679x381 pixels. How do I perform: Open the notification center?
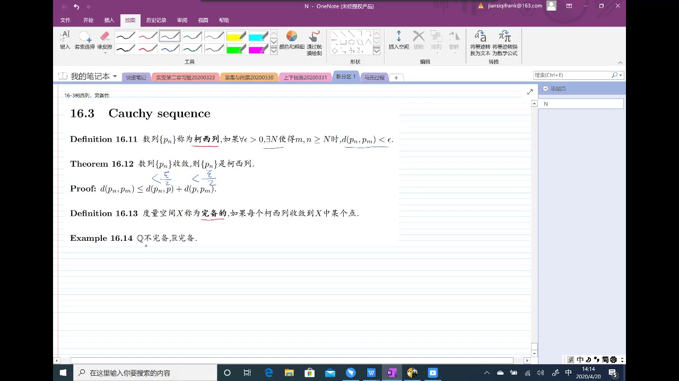pos(613,373)
